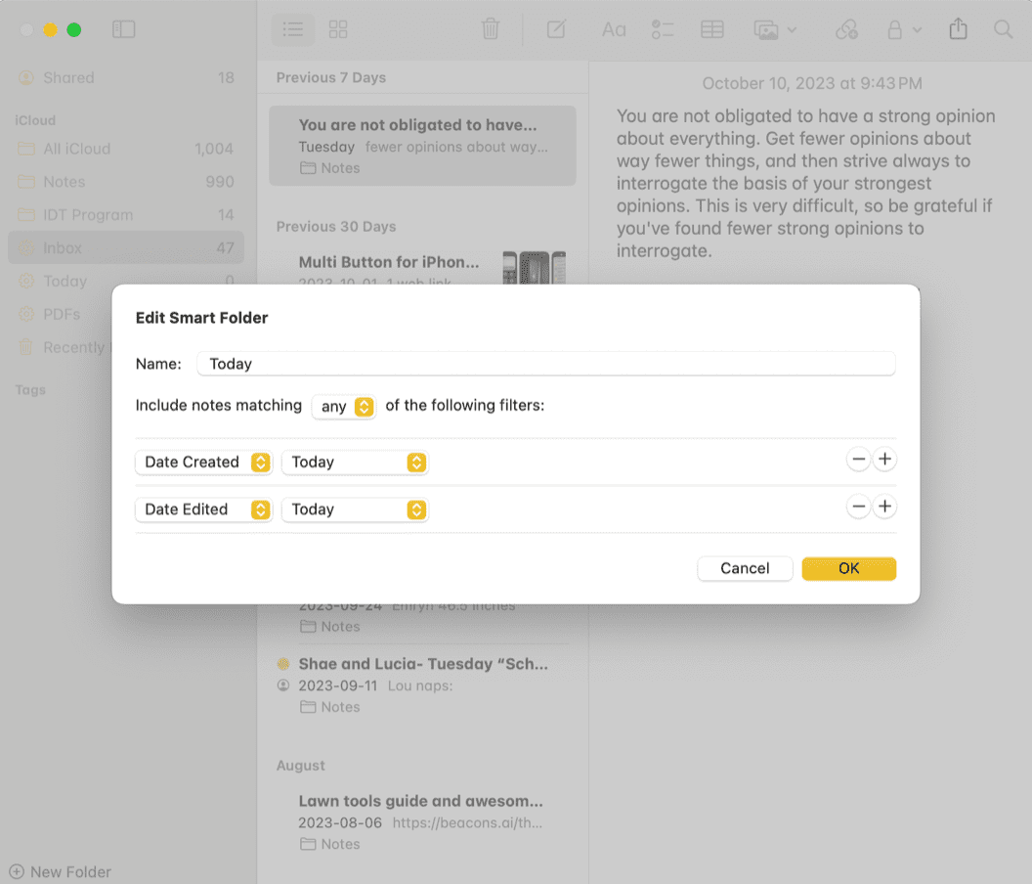This screenshot has width=1032, height=884.
Task: Insert a table into the note
Action: 711,29
